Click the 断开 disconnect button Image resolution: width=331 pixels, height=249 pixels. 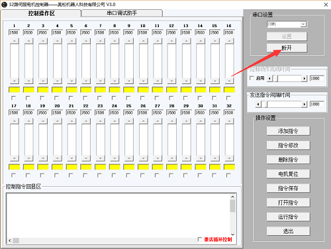click(x=287, y=48)
